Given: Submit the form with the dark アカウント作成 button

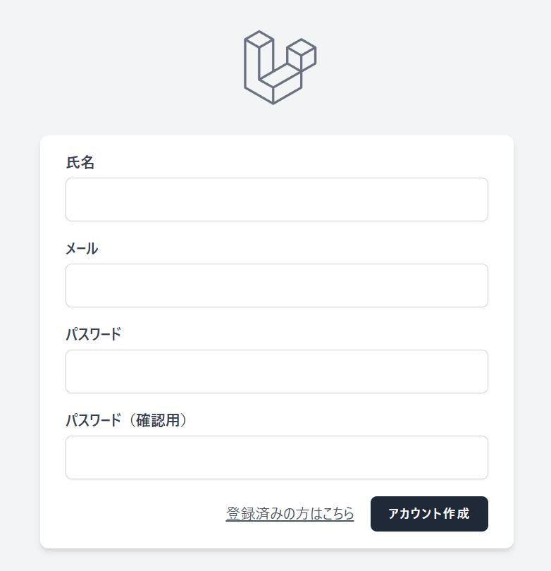Looking at the screenshot, I should 429,514.
